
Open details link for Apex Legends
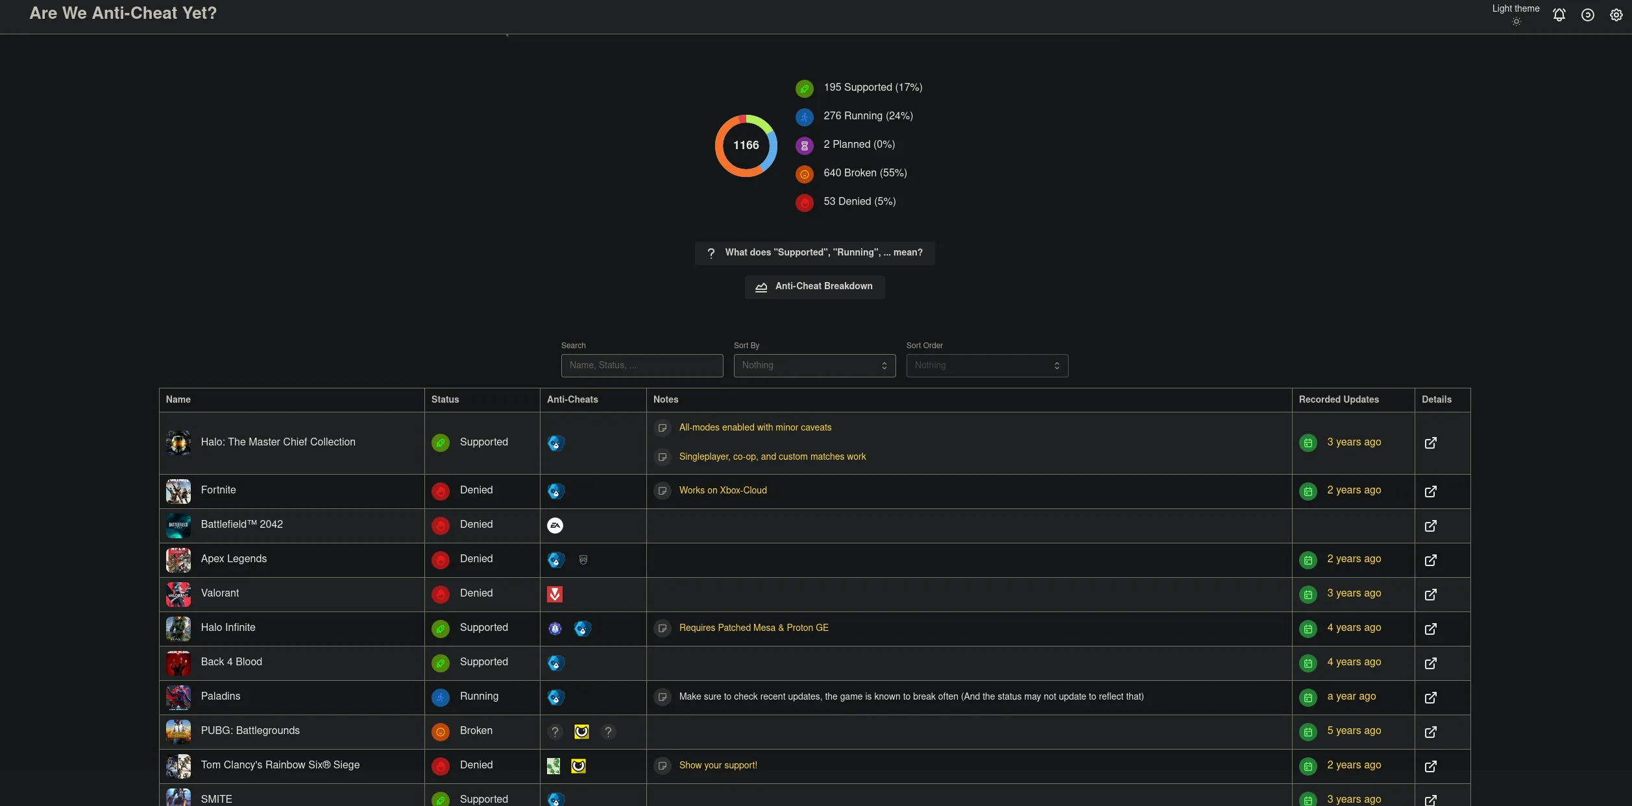[1430, 560]
